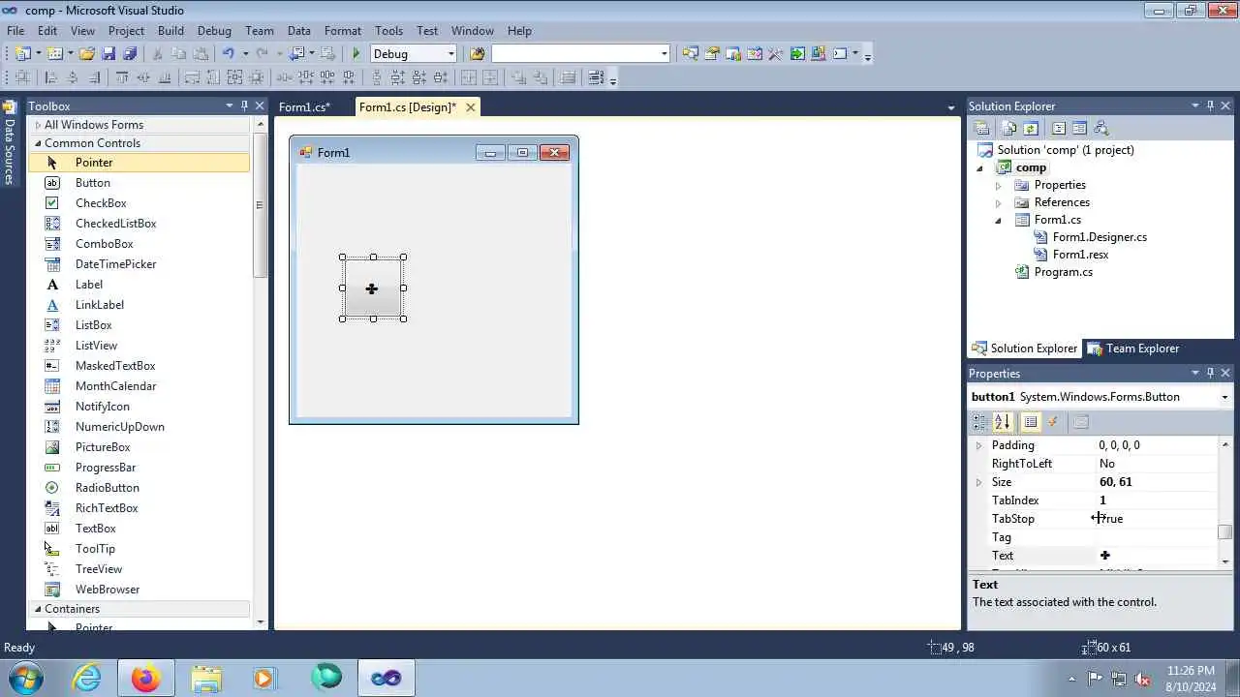Select Form1.Designer.cs in Solution Explorer

click(1100, 237)
